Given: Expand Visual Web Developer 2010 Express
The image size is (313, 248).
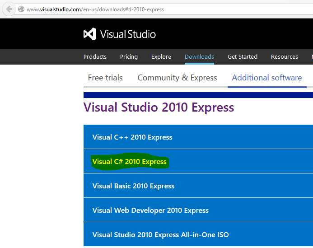Looking at the screenshot, I should tap(150, 211).
